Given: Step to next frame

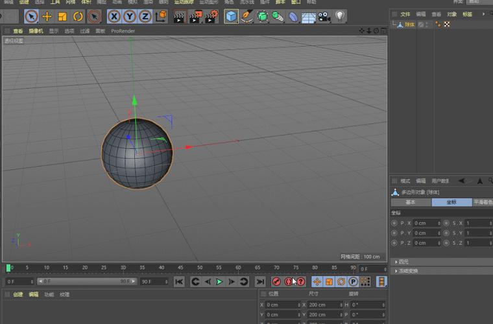Looking at the screenshot, I should pyautogui.click(x=232, y=282).
